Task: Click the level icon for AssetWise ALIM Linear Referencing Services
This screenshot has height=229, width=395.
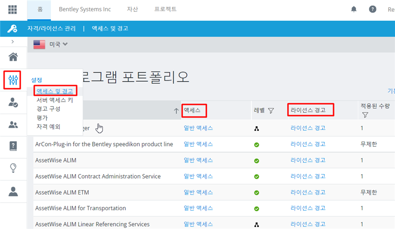Action: tap(256, 225)
